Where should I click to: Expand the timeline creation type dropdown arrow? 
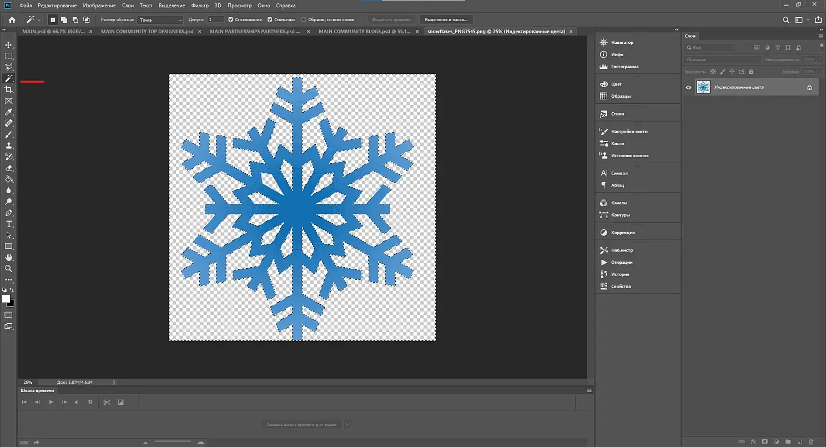tap(347, 424)
